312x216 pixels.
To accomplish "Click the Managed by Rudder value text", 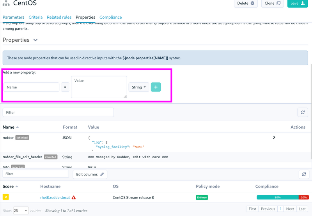I will pos(128,157).
